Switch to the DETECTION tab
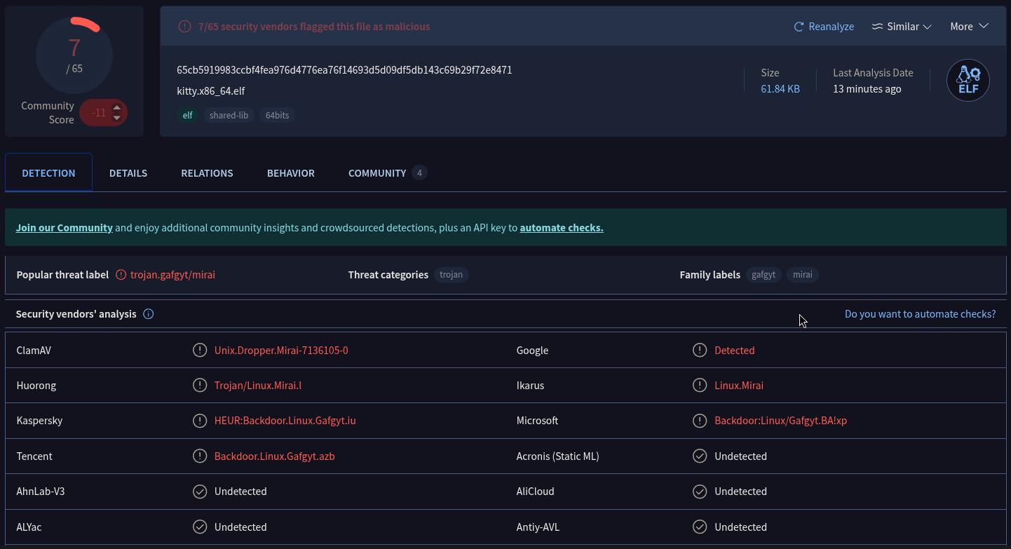The height and width of the screenshot is (549, 1011). 48,172
